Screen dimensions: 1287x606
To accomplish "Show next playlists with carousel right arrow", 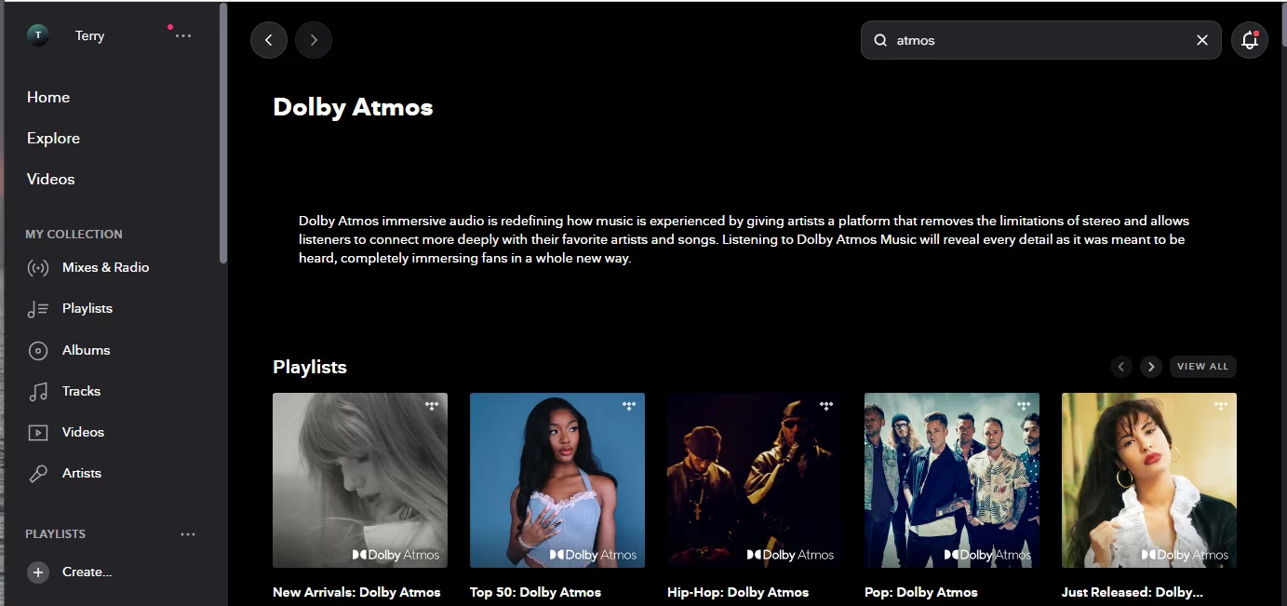I will point(1151,367).
